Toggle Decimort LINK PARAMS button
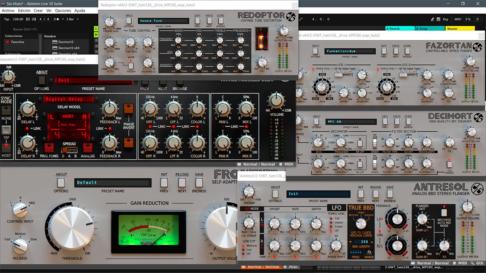This screenshot has height=273, width=486. pyautogui.click(x=449, y=164)
